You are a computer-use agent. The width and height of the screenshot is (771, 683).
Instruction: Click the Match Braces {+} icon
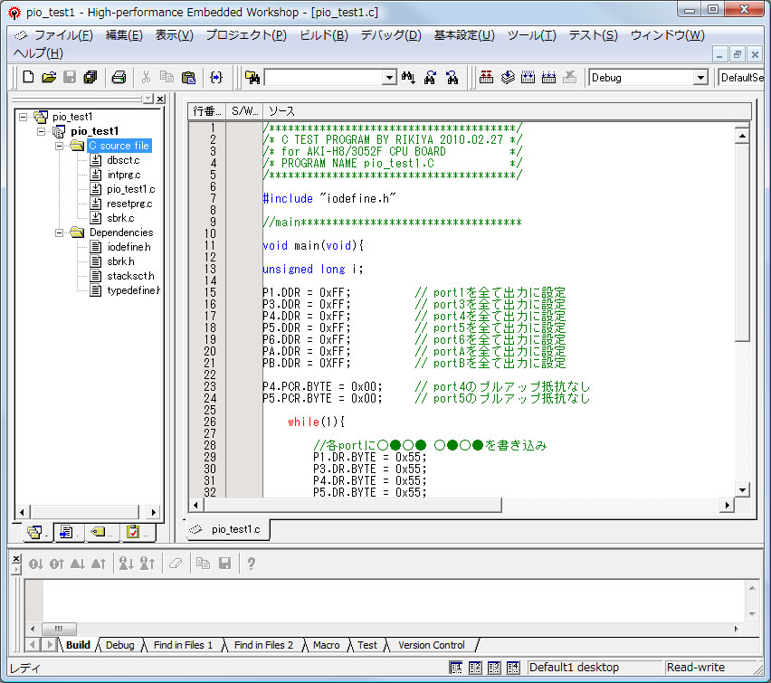(x=216, y=78)
